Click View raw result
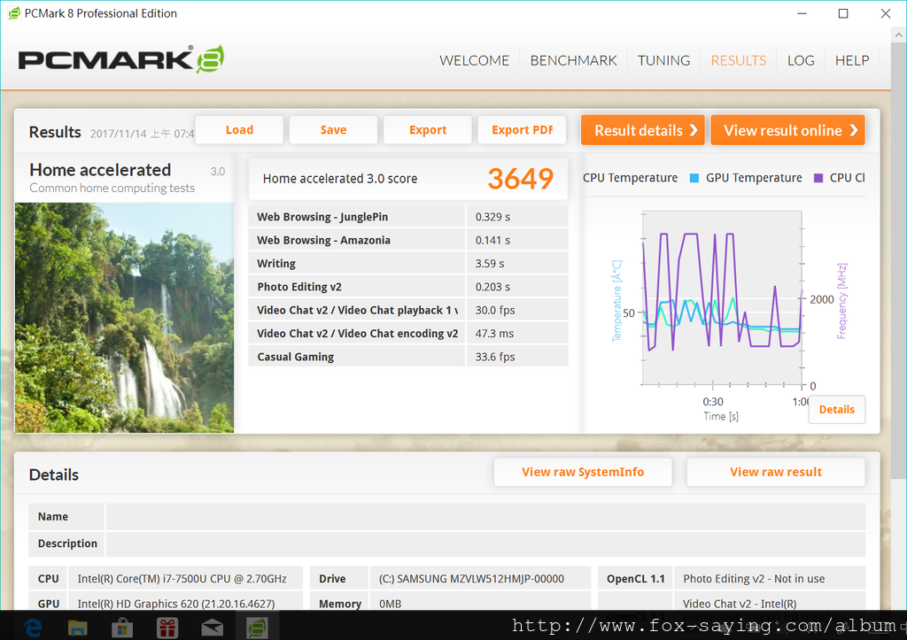The width and height of the screenshot is (907, 640). pos(776,473)
